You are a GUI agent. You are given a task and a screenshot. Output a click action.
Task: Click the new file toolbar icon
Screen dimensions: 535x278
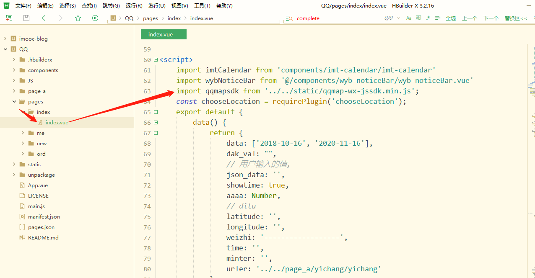coord(9,18)
